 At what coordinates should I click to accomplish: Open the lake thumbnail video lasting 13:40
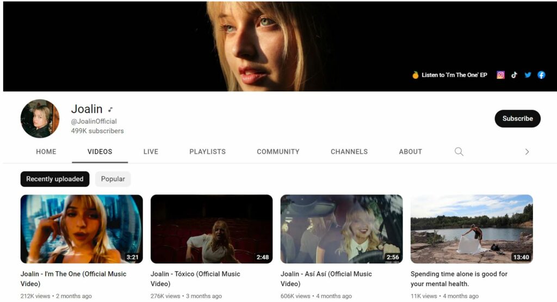click(x=472, y=229)
